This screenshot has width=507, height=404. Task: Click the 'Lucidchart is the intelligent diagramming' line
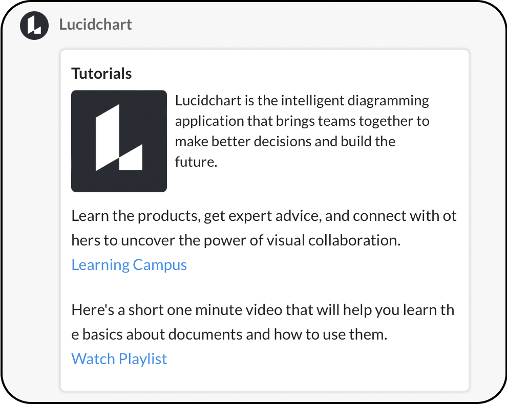302,101
